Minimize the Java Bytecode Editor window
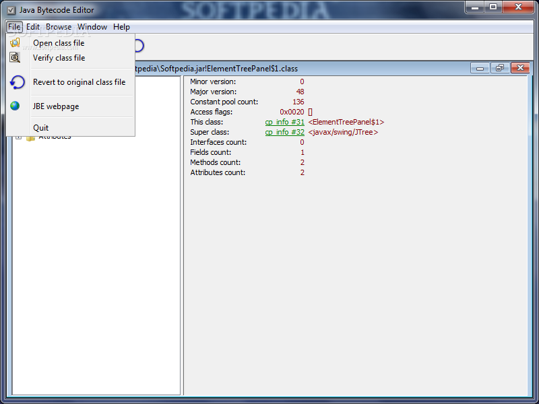The height and width of the screenshot is (404, 539). click(x=475, y=7)
